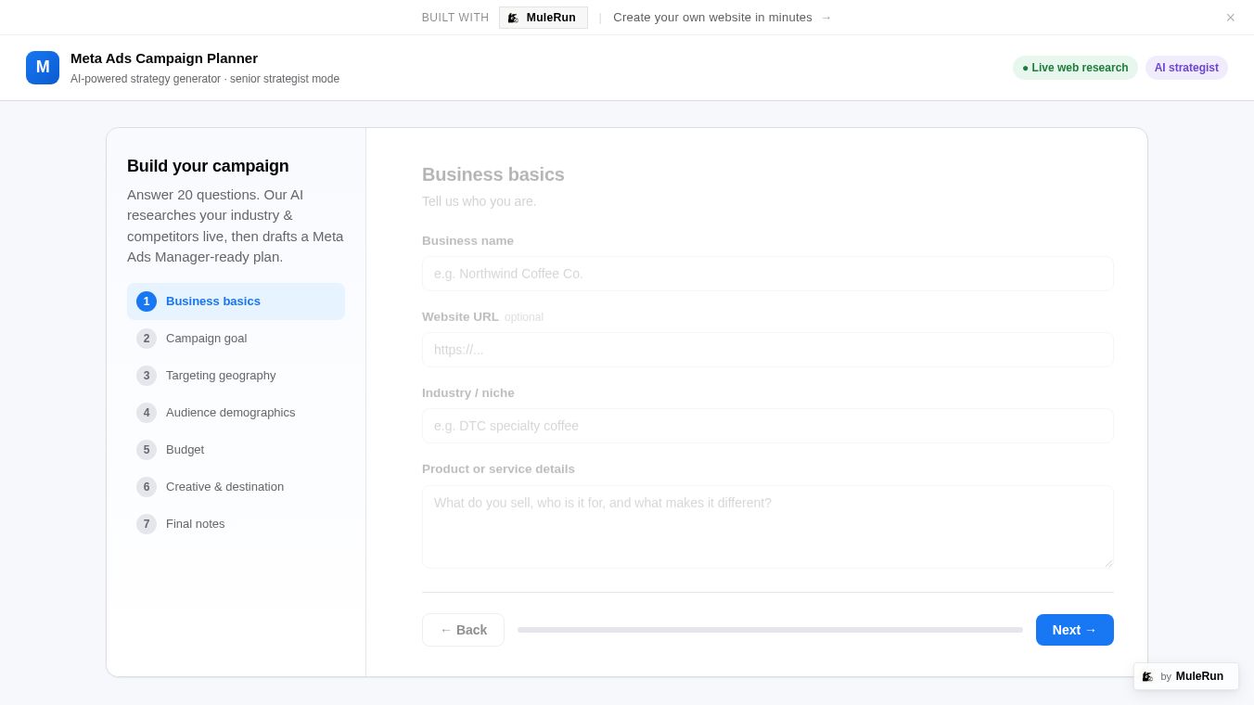Dismiss the MuleRun top banner
This screenshot has height=705, width=1254.
tap(1230, 18)
